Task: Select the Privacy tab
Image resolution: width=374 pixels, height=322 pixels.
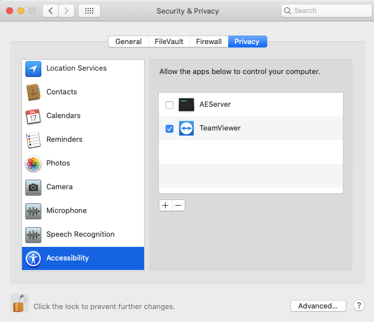Action: point(247,41)
